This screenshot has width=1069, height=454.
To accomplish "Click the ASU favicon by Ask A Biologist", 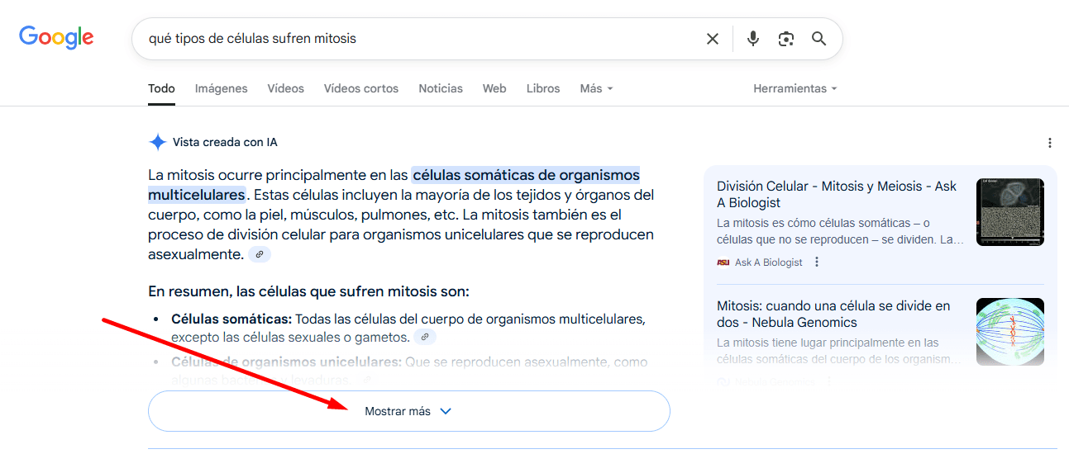I will (x=723, y=262).
